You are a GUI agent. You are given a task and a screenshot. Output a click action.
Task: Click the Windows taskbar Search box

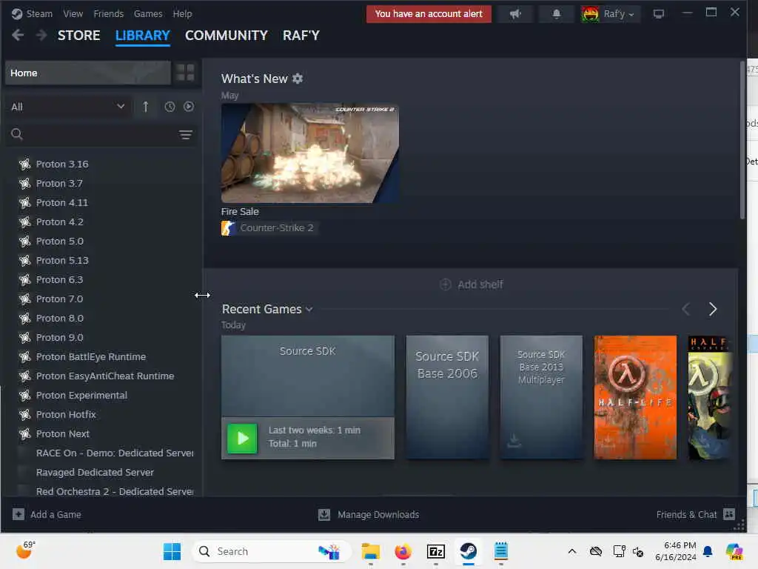(272, 551)
